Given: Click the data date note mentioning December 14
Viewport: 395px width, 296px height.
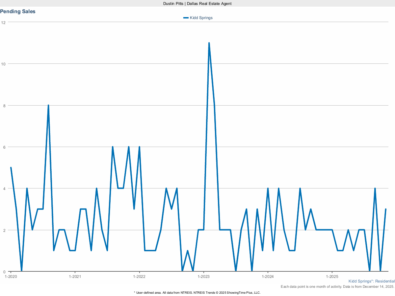Looking at the screenshot, I should tap(337, 287).
